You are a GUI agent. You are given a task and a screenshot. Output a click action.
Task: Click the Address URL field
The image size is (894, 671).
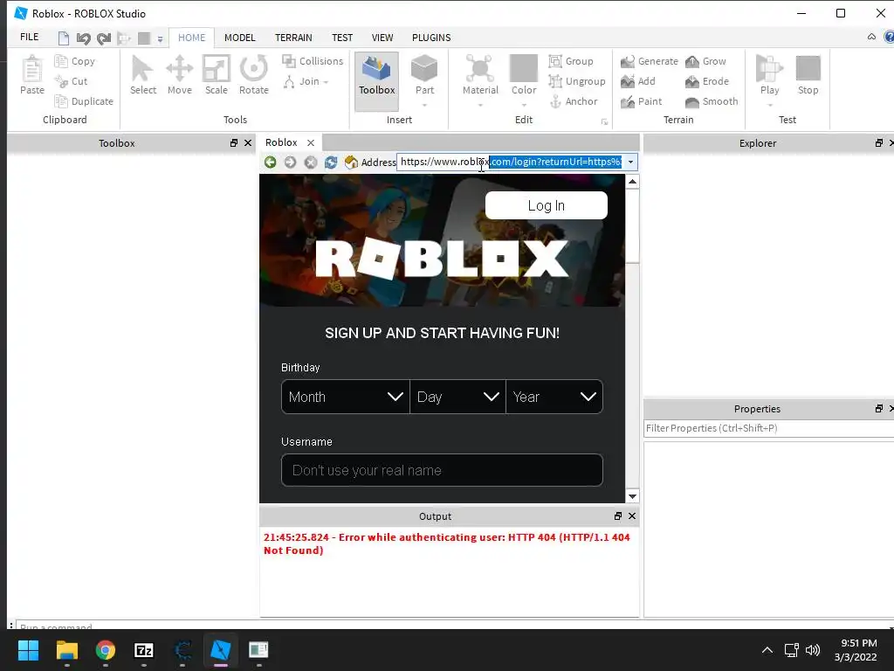(x=510, y=162)
